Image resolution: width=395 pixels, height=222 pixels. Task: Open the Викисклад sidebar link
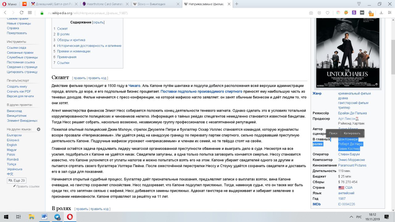click(14, 111)
